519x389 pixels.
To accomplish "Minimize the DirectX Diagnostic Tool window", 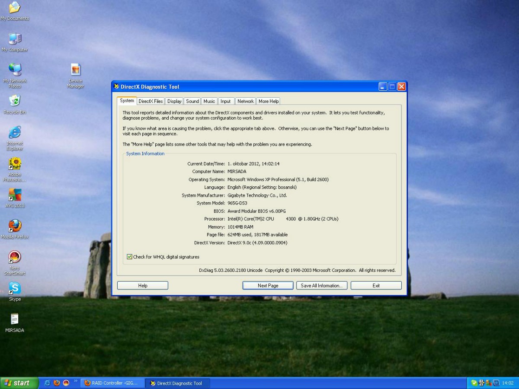I will click(x=383, y=86).
